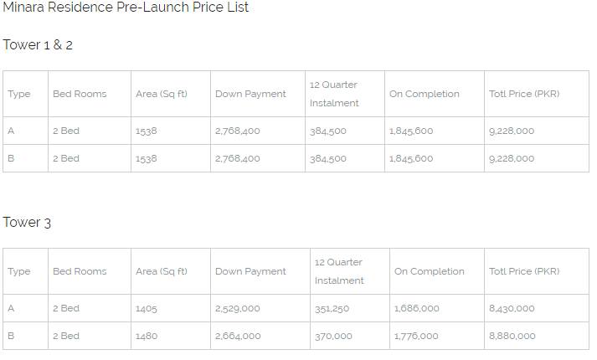The image size is (597, 360).
Task: Click the 8,430,000 total price cell
Action: [512, 309]
